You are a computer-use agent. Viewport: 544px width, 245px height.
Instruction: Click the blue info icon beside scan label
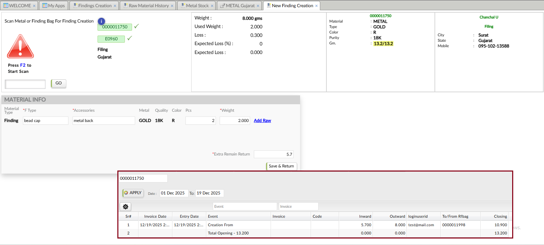pos(101,21)
